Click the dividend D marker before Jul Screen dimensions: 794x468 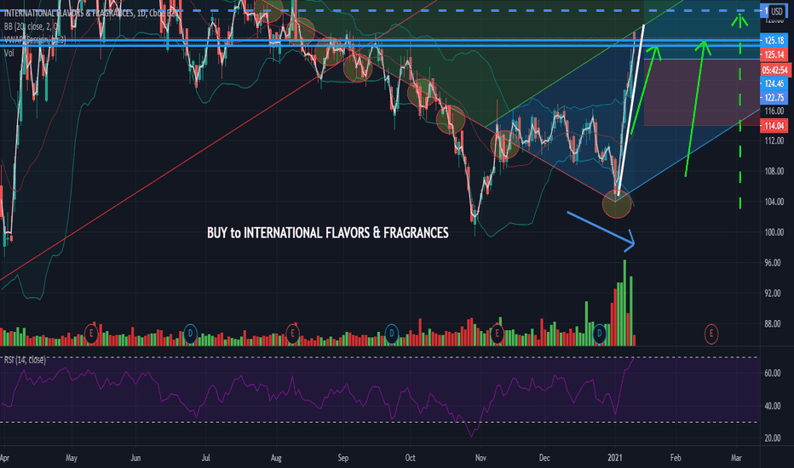[190, 334]
